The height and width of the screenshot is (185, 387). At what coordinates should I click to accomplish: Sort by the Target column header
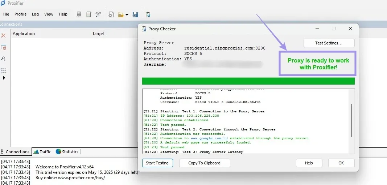(x=98, y=34)
